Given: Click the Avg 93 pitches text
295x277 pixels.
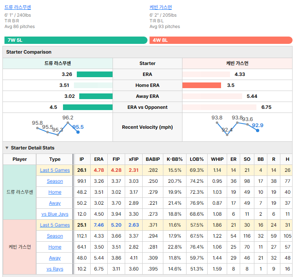Looking at the screenshot, I should click(x=165, y=26).
